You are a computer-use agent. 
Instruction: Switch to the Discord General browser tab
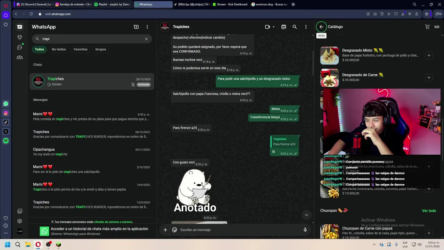pos(35,5)
